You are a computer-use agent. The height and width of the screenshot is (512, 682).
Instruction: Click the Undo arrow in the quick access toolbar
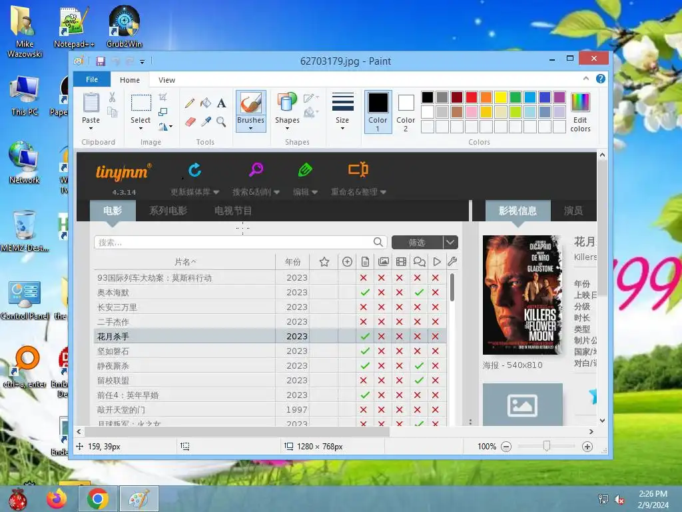click(115, 61)
